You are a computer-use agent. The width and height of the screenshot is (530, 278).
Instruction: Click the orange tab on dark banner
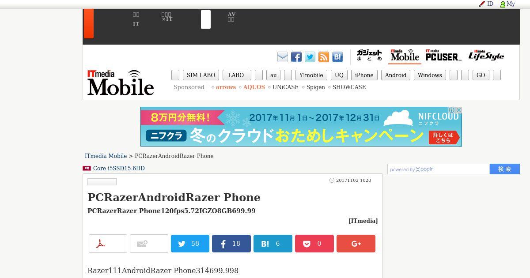click(88, 23)
